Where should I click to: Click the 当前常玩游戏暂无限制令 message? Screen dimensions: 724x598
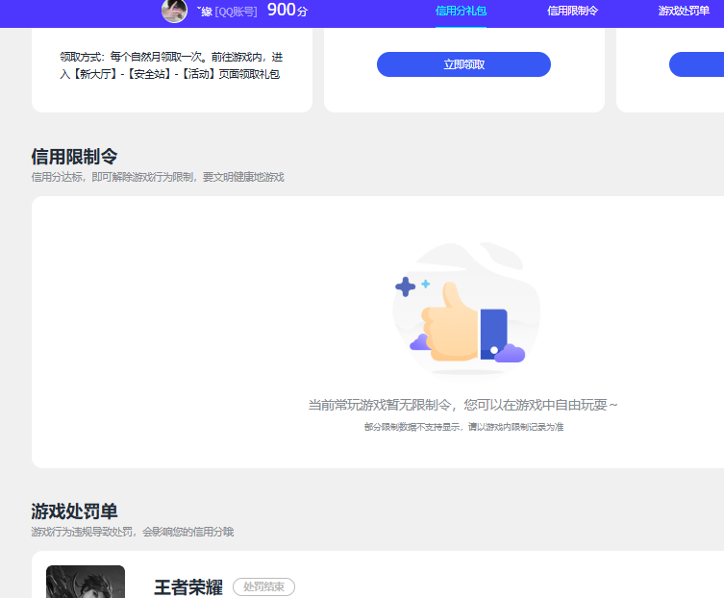(x=462, y=405)
